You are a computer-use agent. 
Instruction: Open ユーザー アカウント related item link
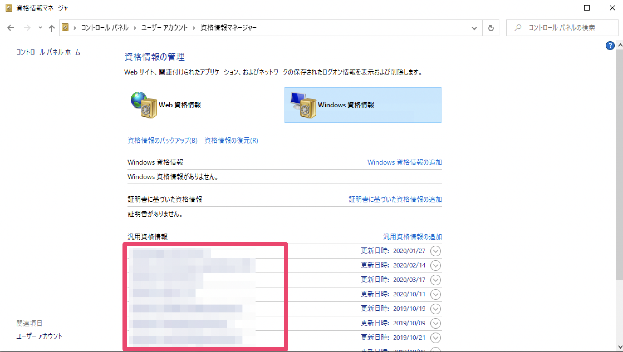pos(39,336)
